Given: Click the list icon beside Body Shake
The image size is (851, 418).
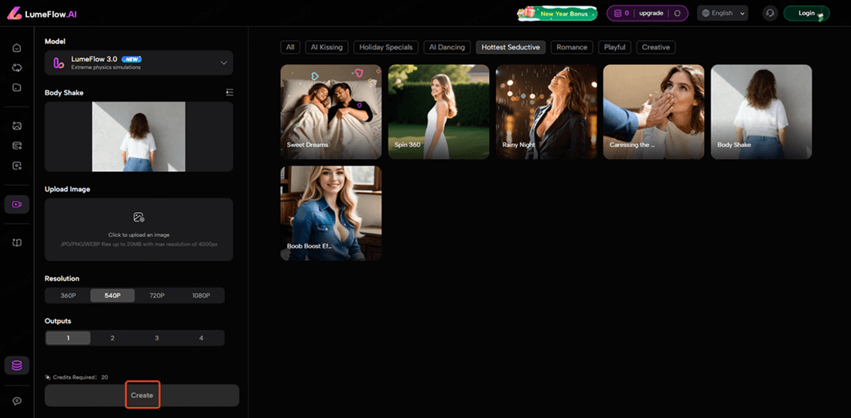Looking at the screenshot, I should pos(230,93).
